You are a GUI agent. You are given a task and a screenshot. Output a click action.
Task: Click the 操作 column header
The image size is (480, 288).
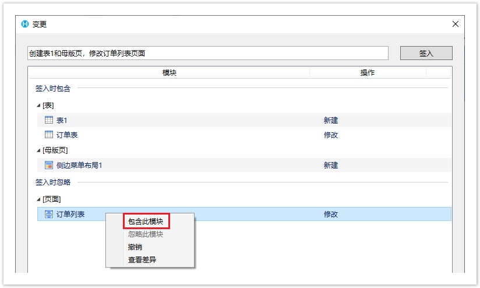pos(367,73)
